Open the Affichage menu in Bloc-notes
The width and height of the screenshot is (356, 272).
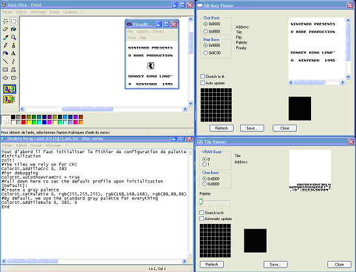tap(53, 145)
